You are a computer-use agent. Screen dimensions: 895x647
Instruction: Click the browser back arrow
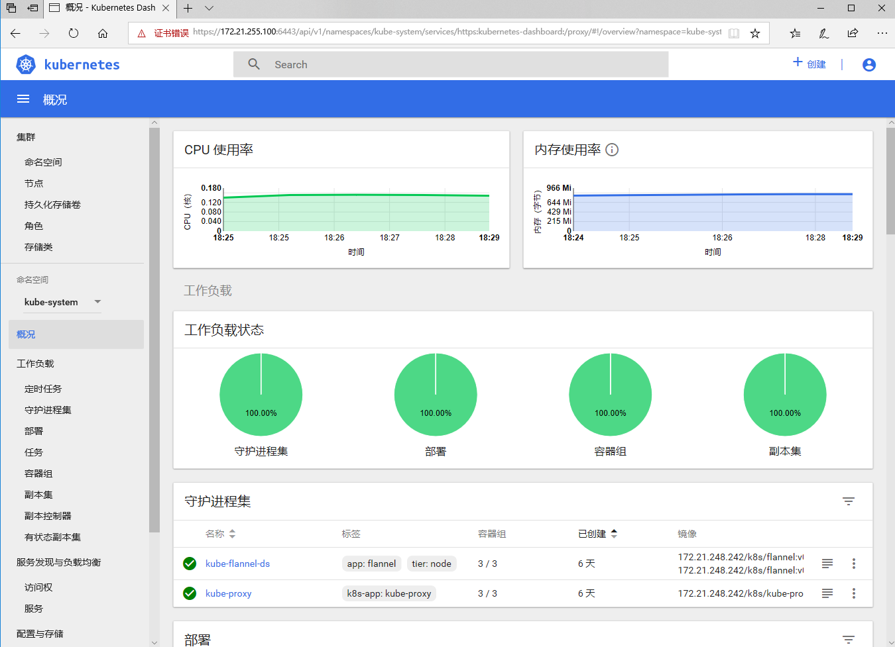coord(15,33)
